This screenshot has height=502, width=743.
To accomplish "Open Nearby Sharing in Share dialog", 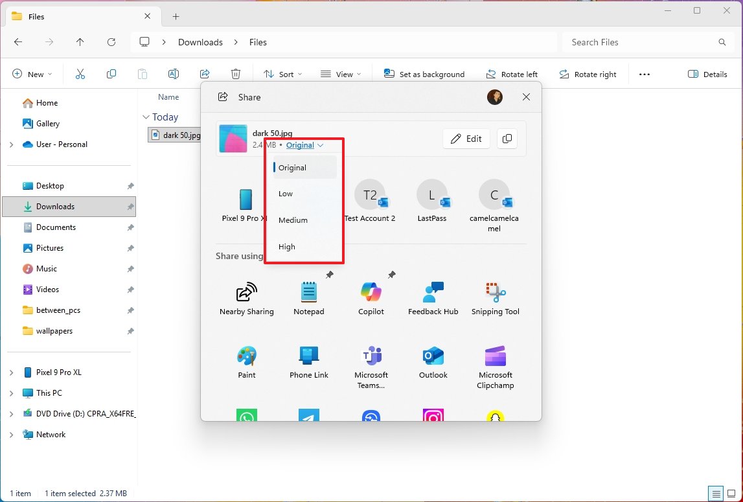I will (246, 299).
